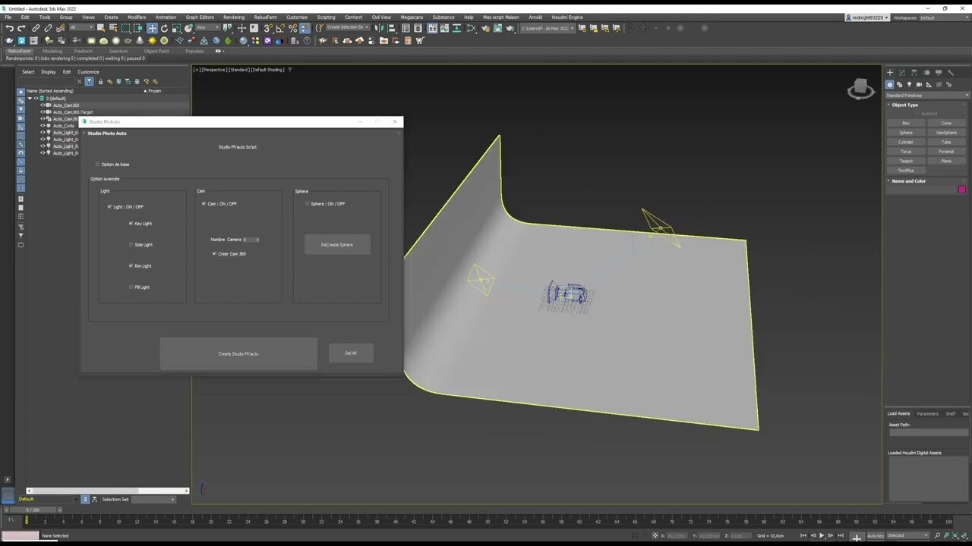
Task: Switch to the Cameras creation category
Action: click(x=920, y=84)
